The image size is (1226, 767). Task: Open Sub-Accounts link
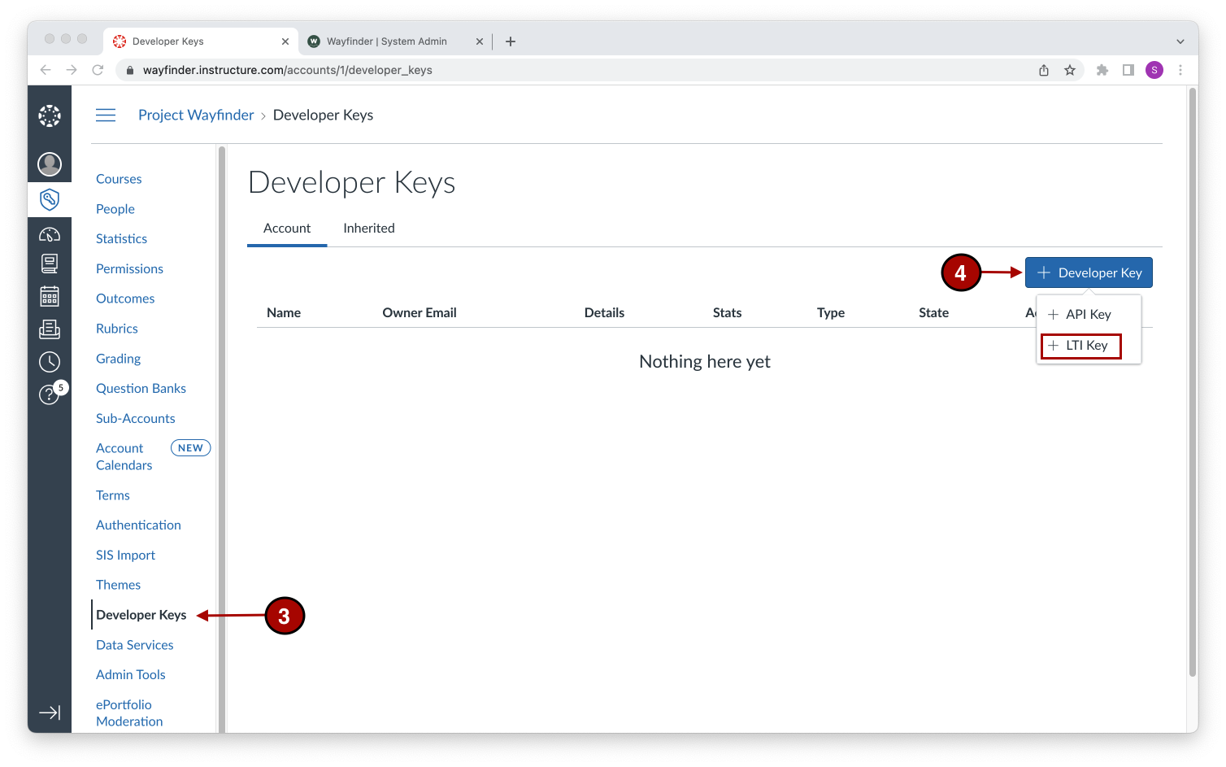(x=136, y=419)
